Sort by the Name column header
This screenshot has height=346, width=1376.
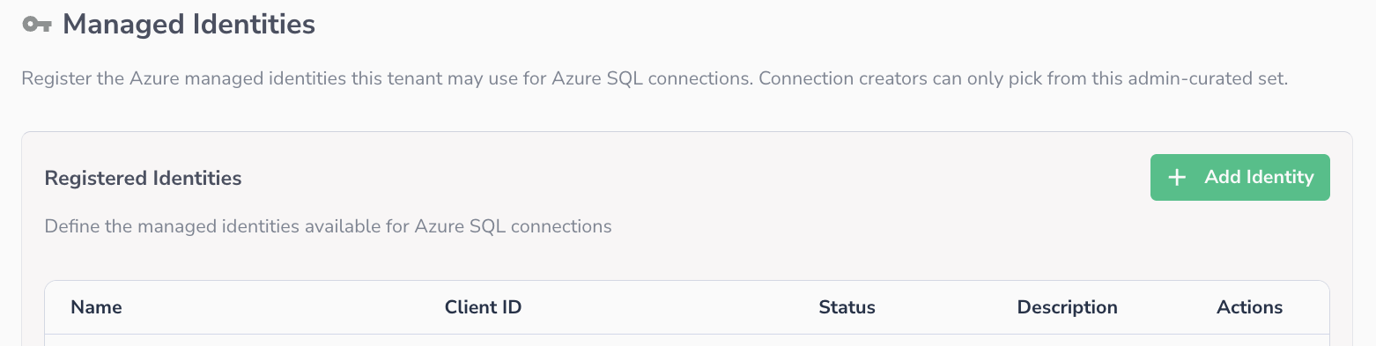point(96,307)
